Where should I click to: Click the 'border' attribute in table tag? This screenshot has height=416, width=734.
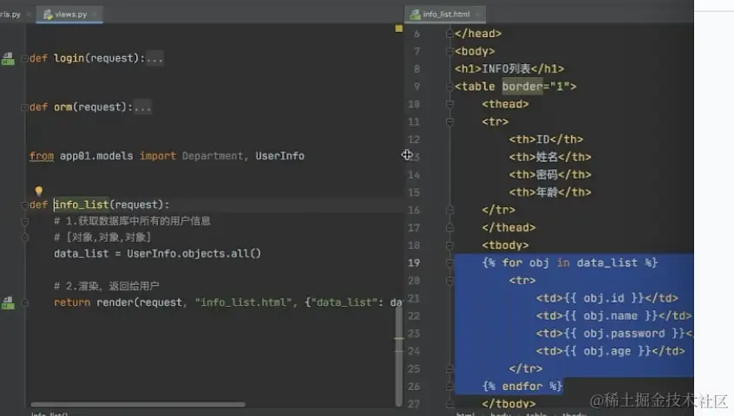point(522,87)
